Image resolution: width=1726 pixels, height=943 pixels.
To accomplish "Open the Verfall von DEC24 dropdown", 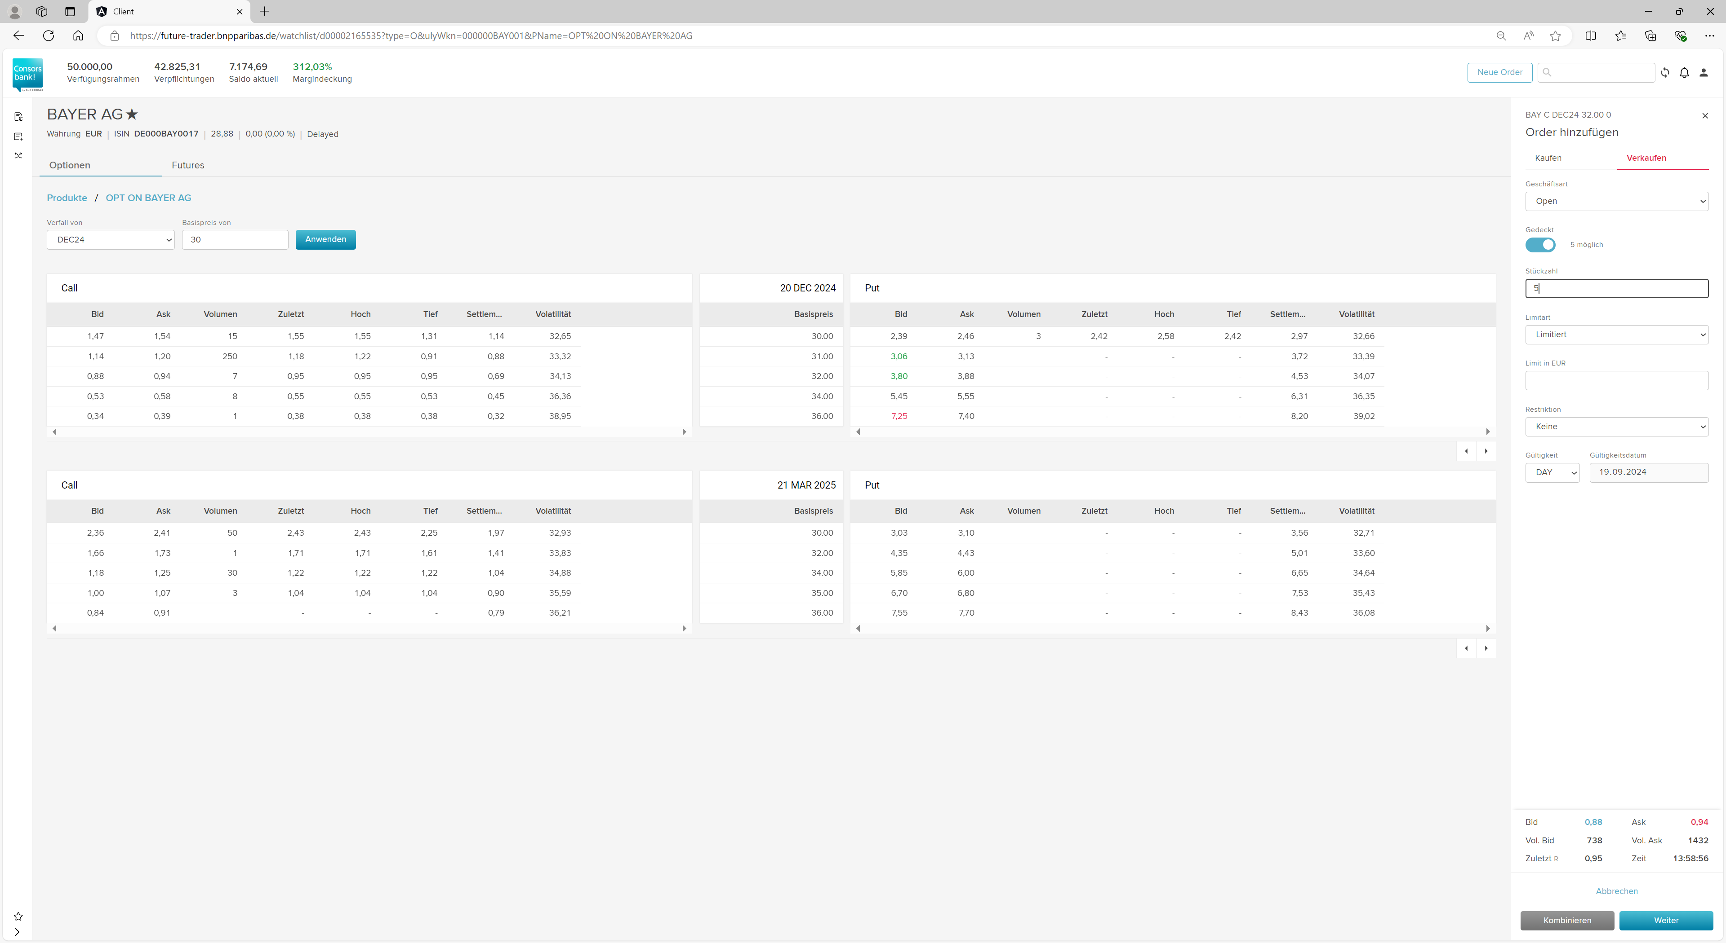I will [111, 240].
